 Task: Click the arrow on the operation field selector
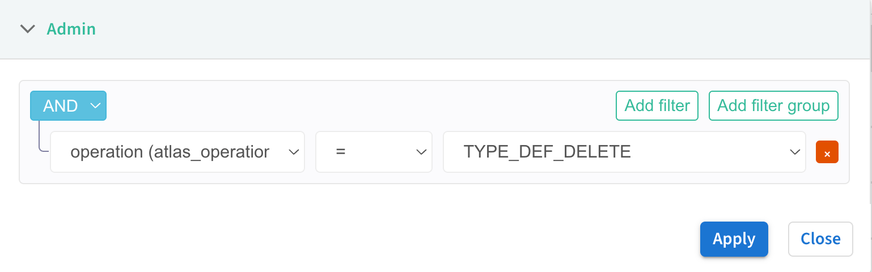(294, 152)
